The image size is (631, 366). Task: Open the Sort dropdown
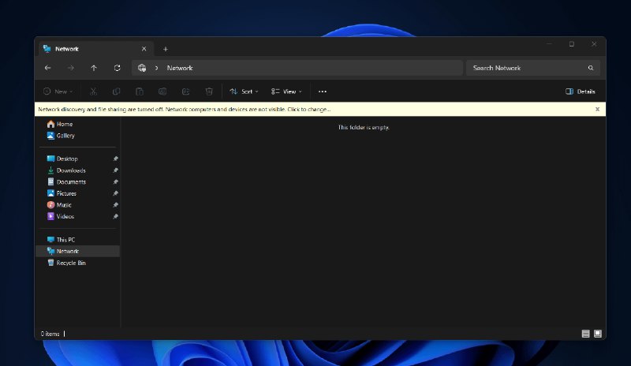(244, 91)
